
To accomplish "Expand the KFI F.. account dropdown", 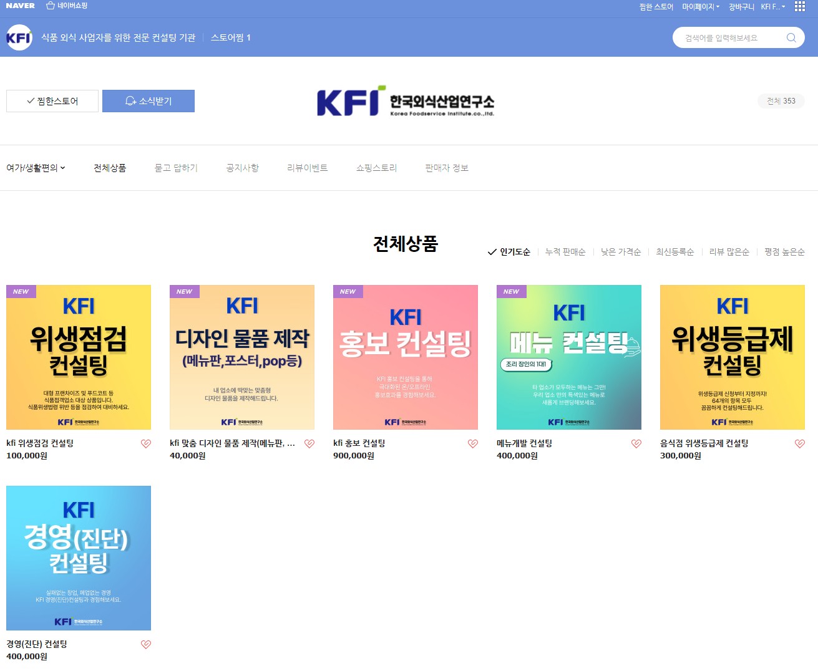I will coord(773,6).
